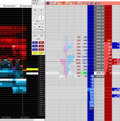
Task: Click the 1S sell order marker at 2034.25
Action: (x=116, y=47)
